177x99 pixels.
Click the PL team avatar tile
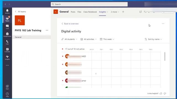(x=20, y=20)
